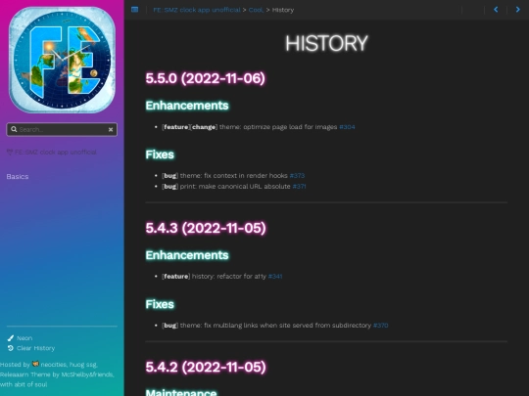This screenshot has width=529, height=396.
Task: Open FE: SMZ clock app unofficial sidebar link
Action: click(51, 153)
